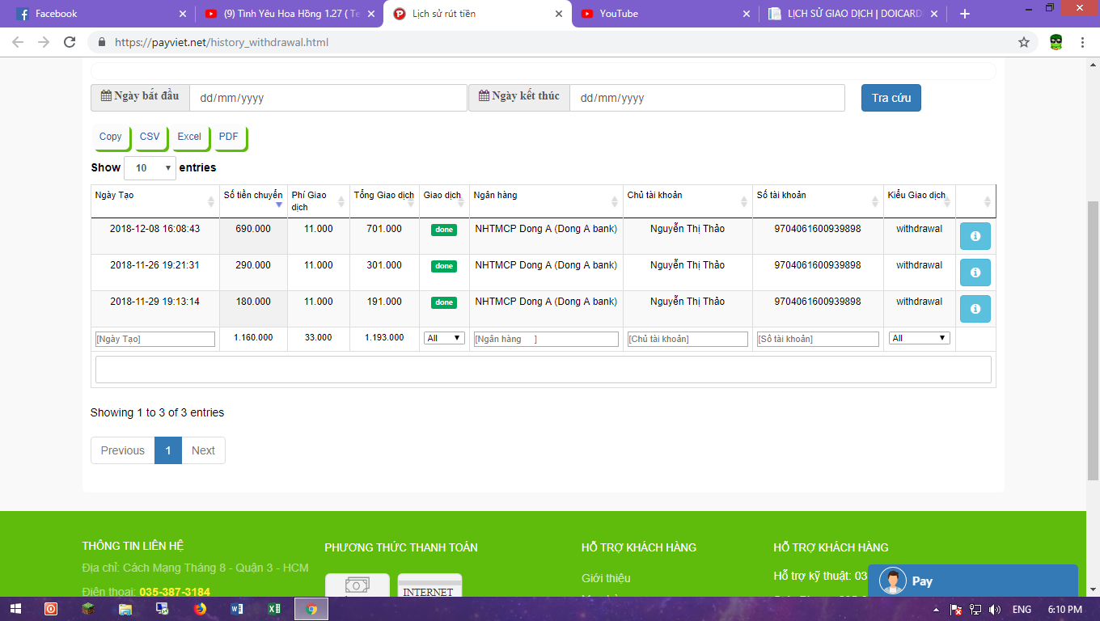
Task: Click the Next pagination button
Action: point(203,450)
